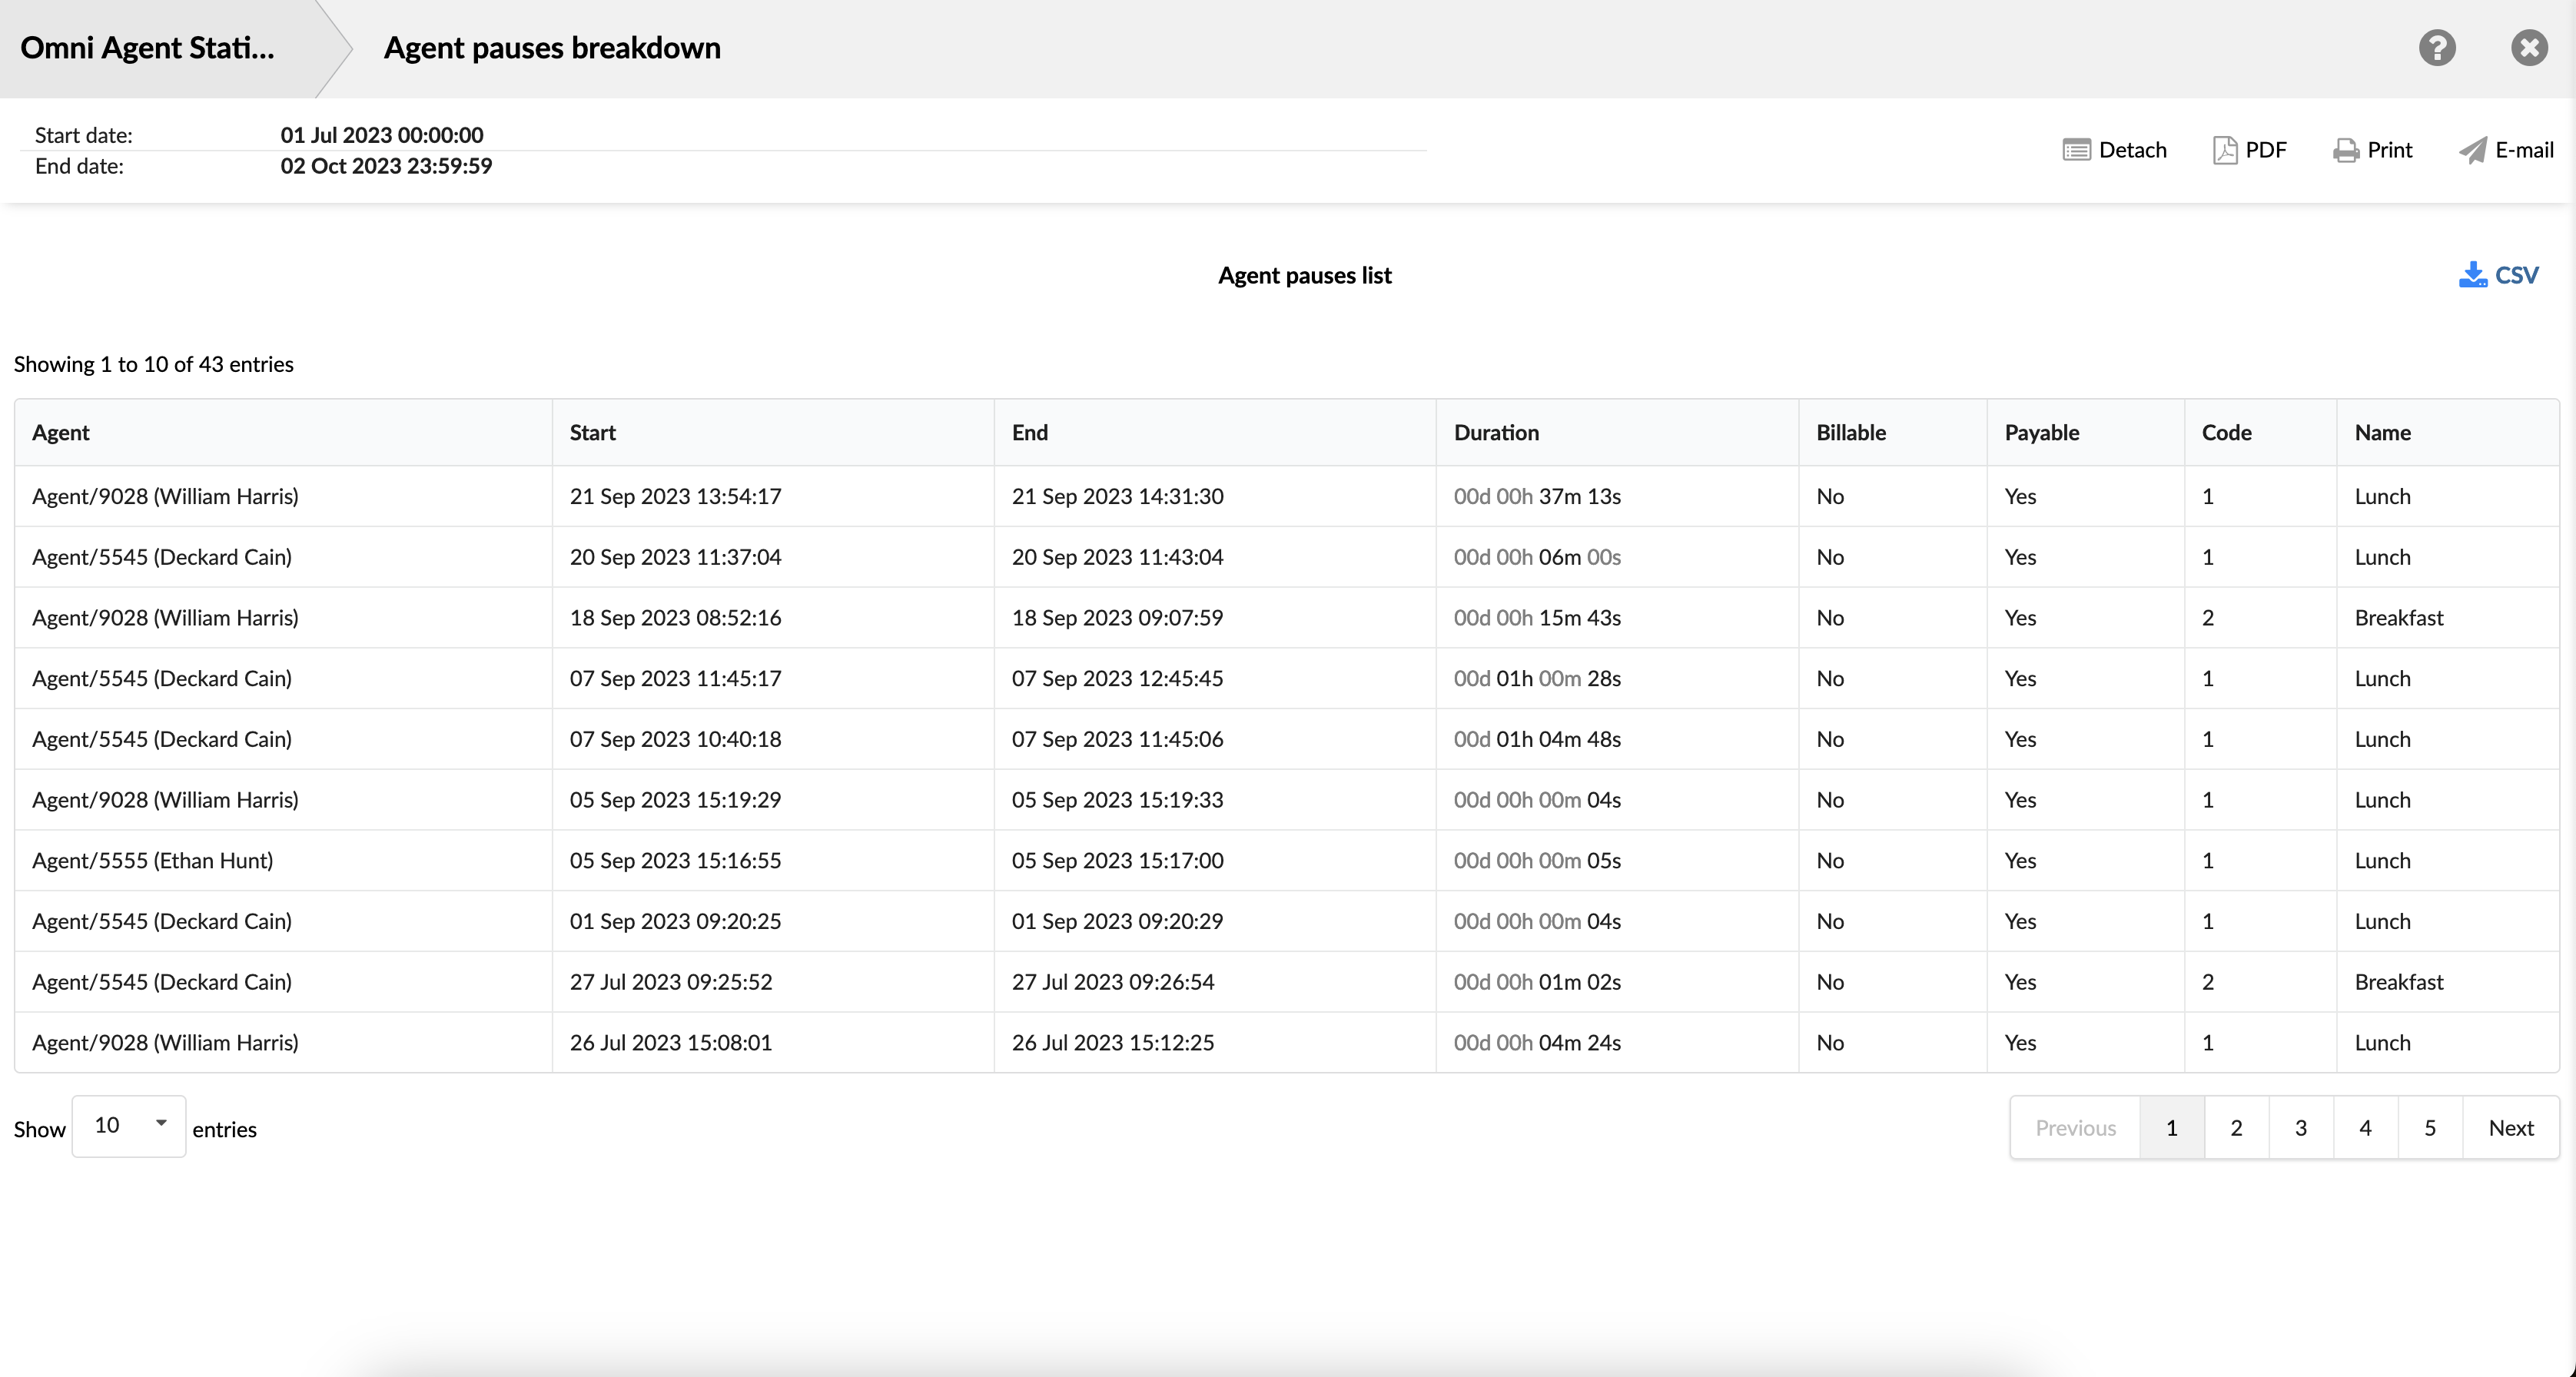Viewport: 2576px width, 1377px height.
Task: Go to page 1 in pagination
Action: [x=2171, y=1128]
